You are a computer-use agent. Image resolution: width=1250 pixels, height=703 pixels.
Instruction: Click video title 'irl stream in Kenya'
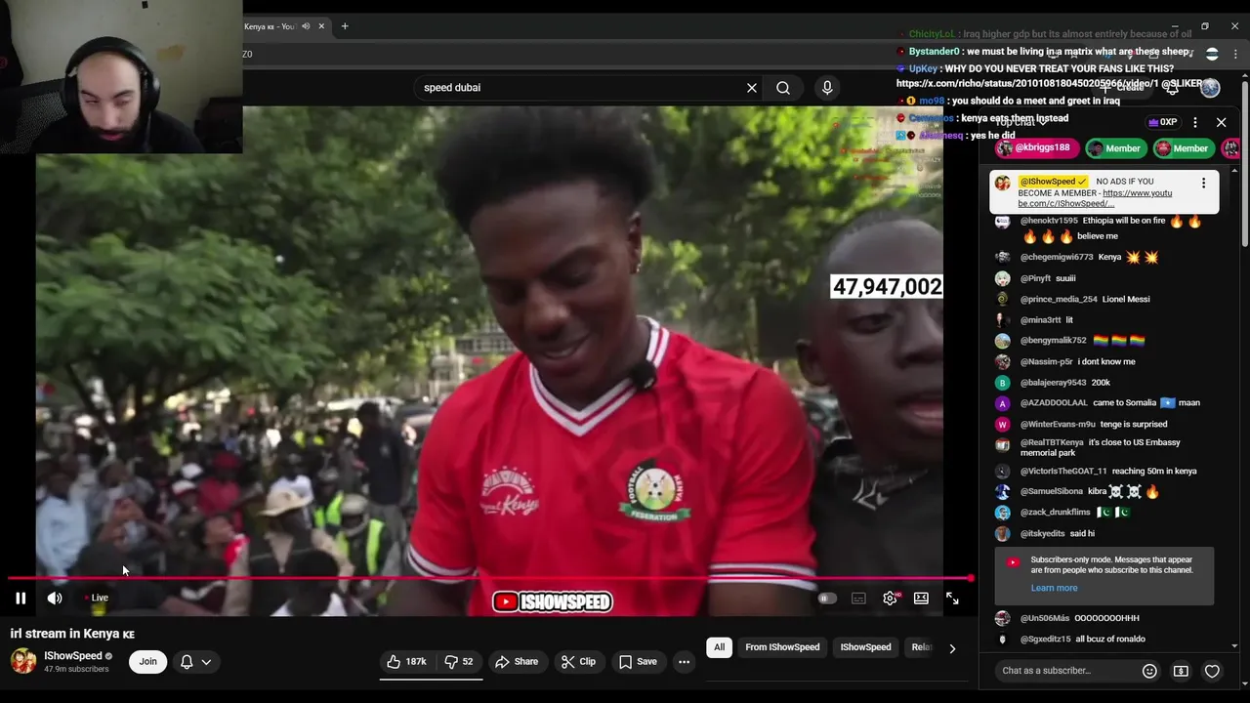72,634
